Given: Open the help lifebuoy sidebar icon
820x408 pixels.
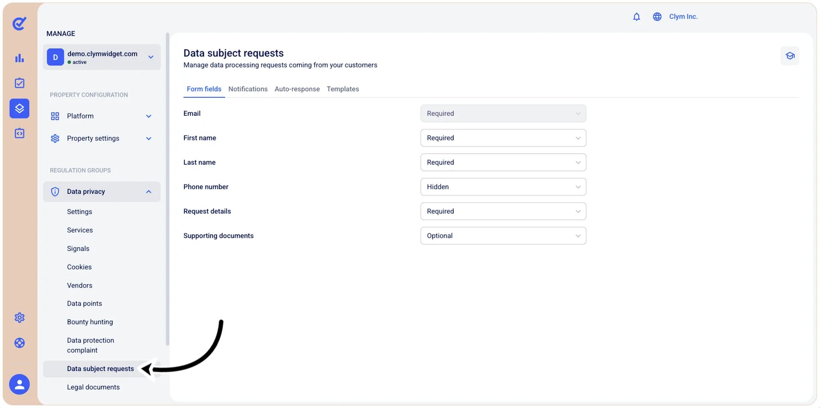Looking at the screenshot, I should point(20,343).
